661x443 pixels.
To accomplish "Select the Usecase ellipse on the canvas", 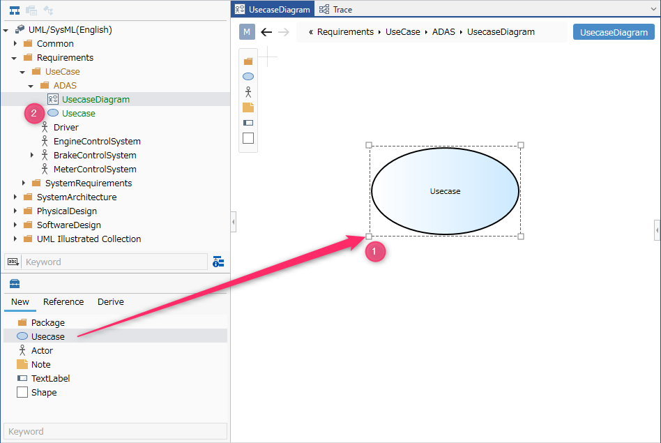I will pyautogui.click(x=445, y=191).
